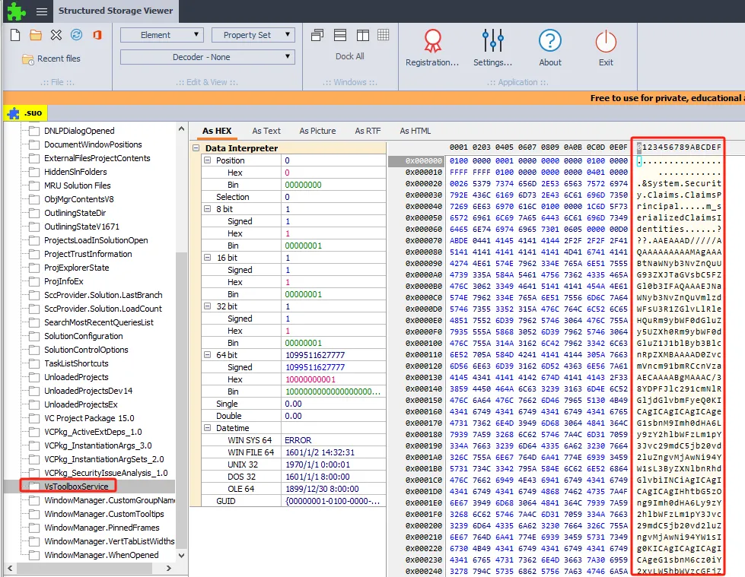Open the Element dropdown
This screenshot has height=577, width=745.
coord(161,35)
